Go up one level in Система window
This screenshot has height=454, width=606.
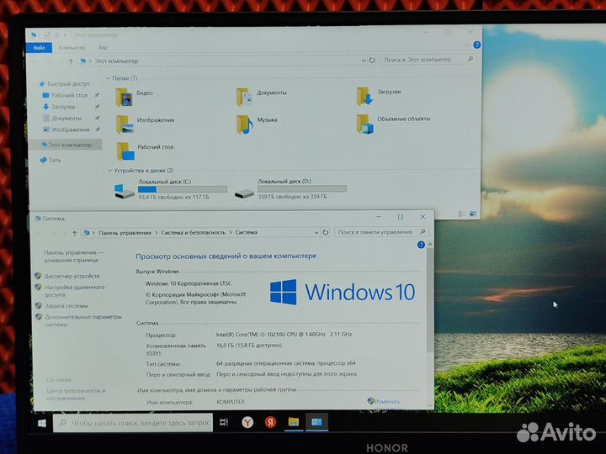click(75, 233)
